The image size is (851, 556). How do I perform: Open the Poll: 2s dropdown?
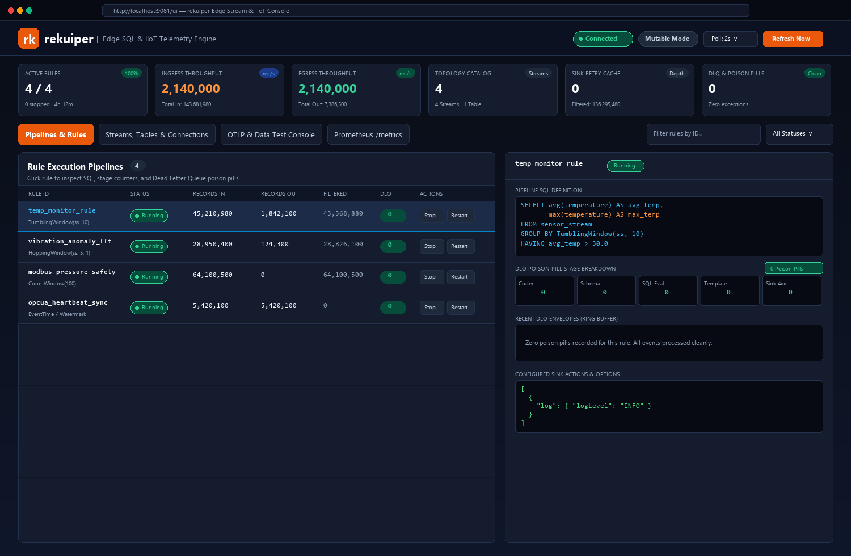(731, 39)
